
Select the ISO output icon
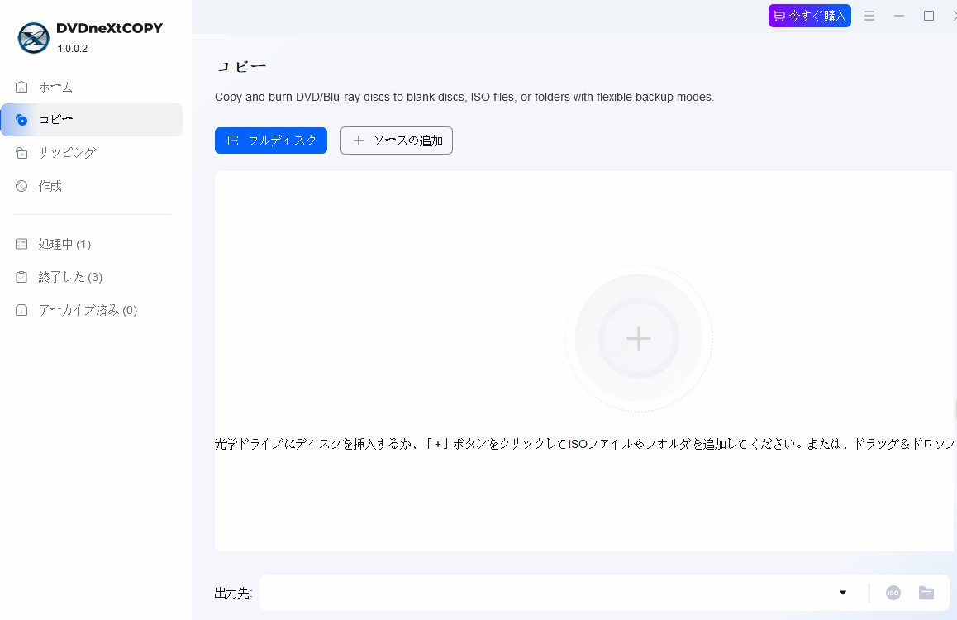893,593
